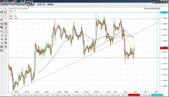Switch to the green line chart type

coord(2,8)
